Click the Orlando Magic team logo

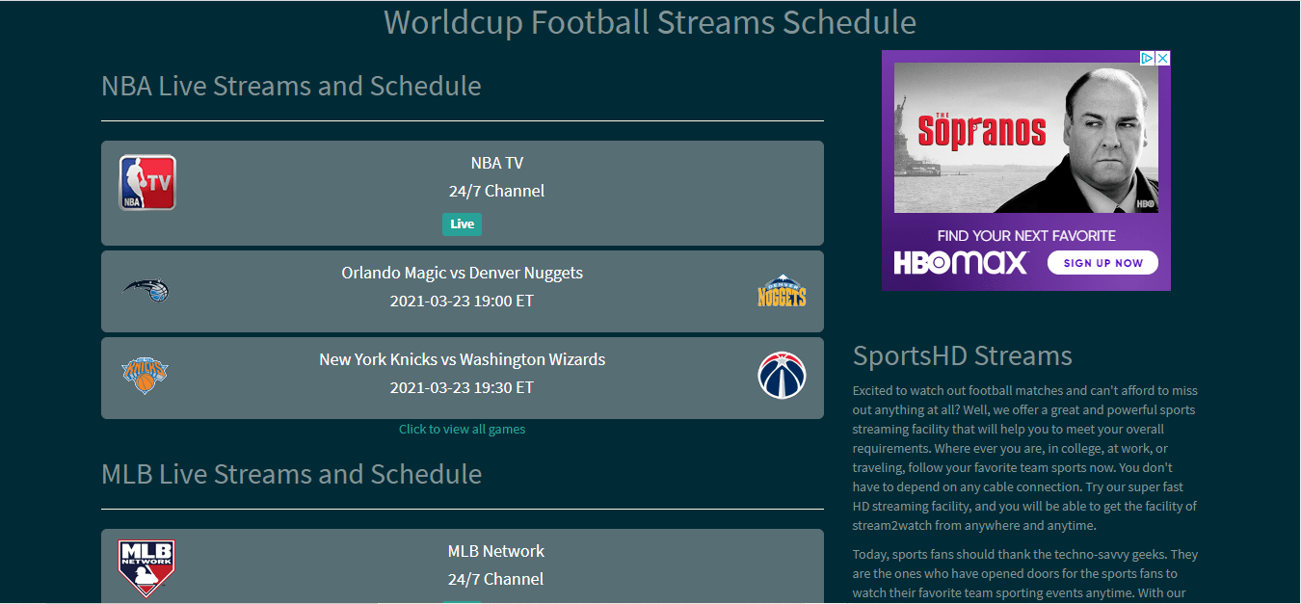(x=146, y=289)
